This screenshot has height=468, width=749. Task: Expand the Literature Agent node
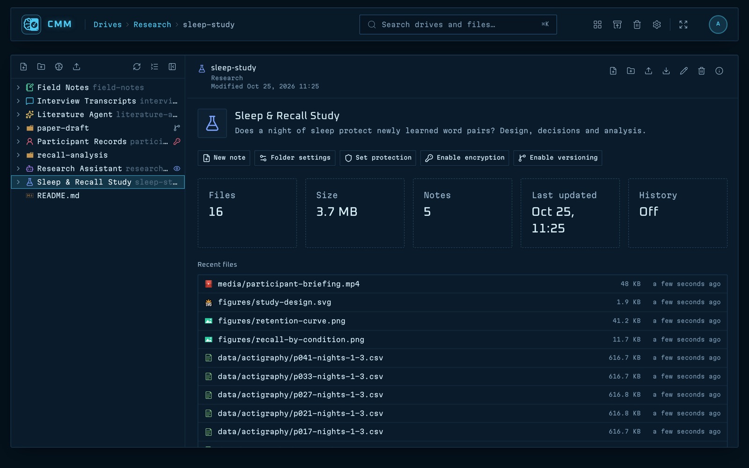18,115
